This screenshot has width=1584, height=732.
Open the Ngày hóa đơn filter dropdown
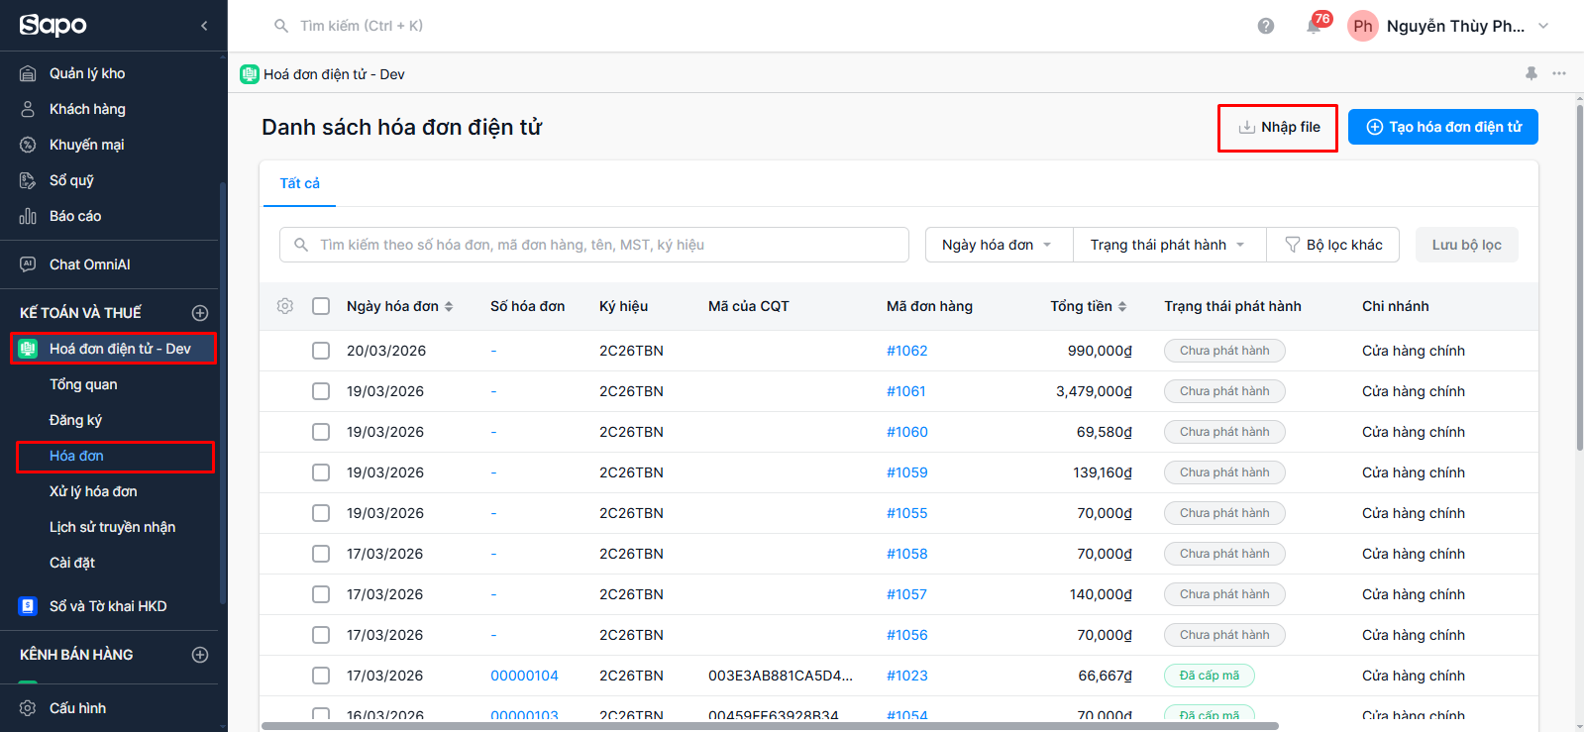pyautogui.click(x=998, y=245)
